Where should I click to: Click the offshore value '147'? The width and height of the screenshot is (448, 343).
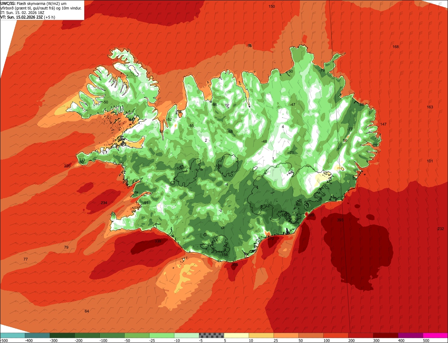click(x=383, y=124)
